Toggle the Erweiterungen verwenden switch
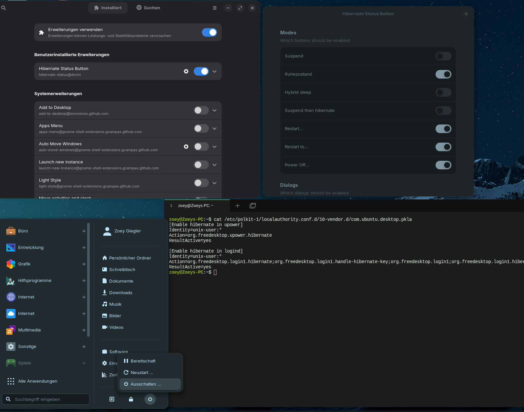 [x=209, y=32]
